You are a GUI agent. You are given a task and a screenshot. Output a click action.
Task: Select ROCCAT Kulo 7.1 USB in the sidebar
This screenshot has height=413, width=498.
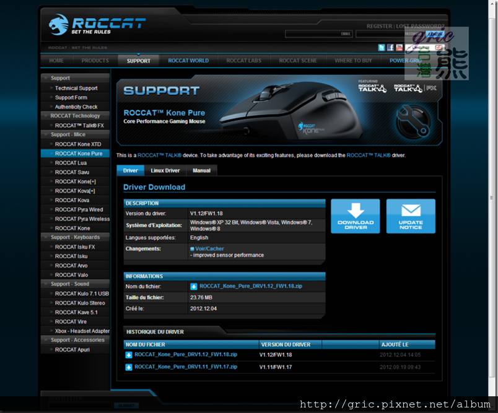82,293
